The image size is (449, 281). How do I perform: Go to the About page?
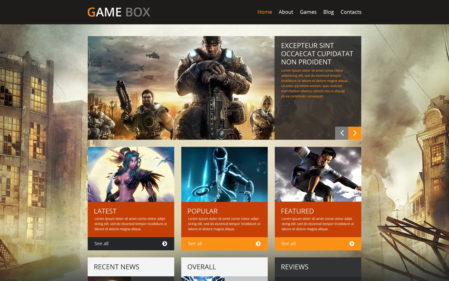point(286,12)
